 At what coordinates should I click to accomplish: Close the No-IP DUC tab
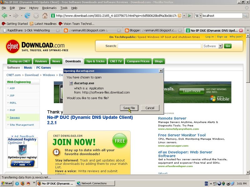(241, 30)
